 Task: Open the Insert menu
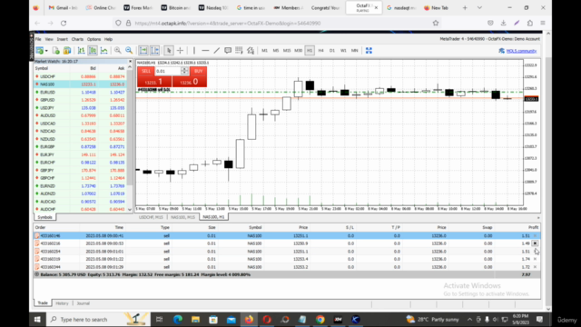point(63,39)
